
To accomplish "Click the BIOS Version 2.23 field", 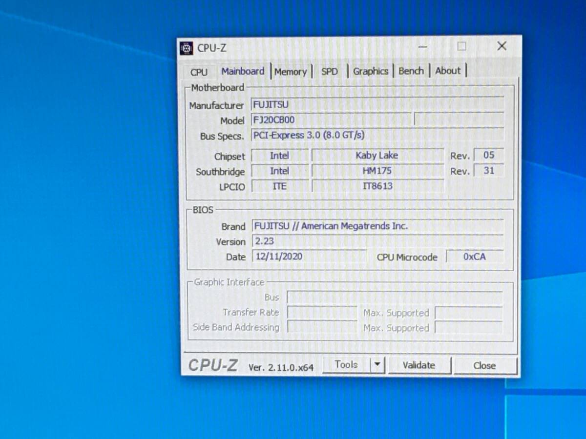I will 377,241.
